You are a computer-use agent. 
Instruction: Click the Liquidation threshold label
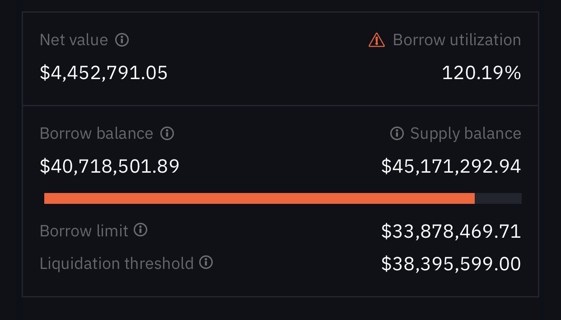(x=117, y=263)
